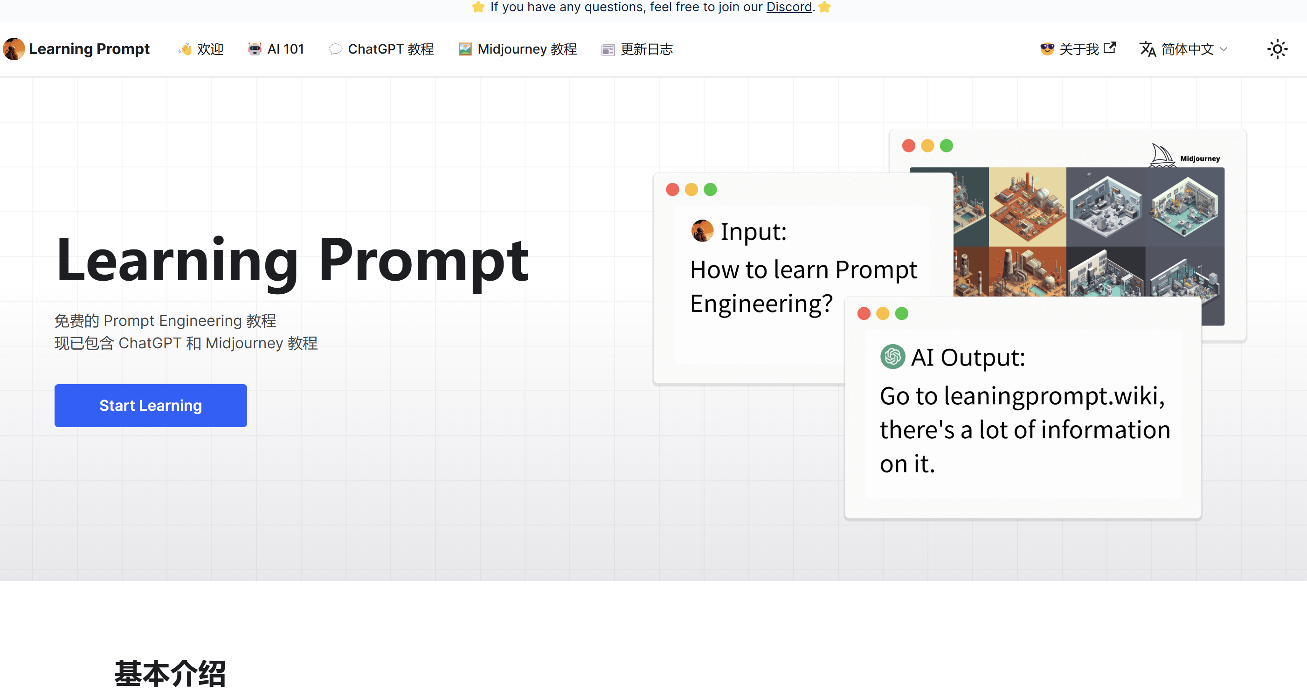The image size is (1307, 698).
Task: Click the red dot on the AI Output window
Action: coord(864,313)
